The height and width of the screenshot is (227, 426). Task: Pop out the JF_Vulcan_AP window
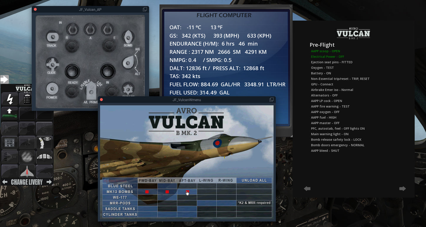tap(145, 9)
